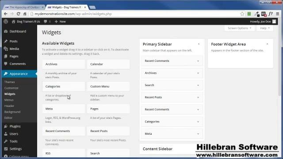Click the Pages available widget
The height and width of the screenshot is (159, 283).
click(108, 109)
